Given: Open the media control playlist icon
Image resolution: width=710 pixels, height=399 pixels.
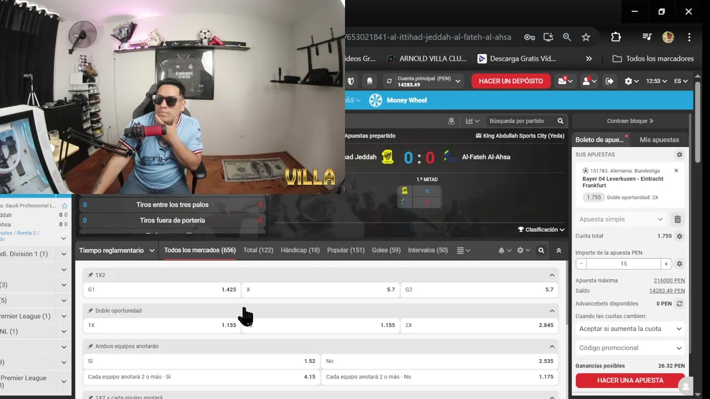Looking at the screenshot, I should tap(647, 37).
